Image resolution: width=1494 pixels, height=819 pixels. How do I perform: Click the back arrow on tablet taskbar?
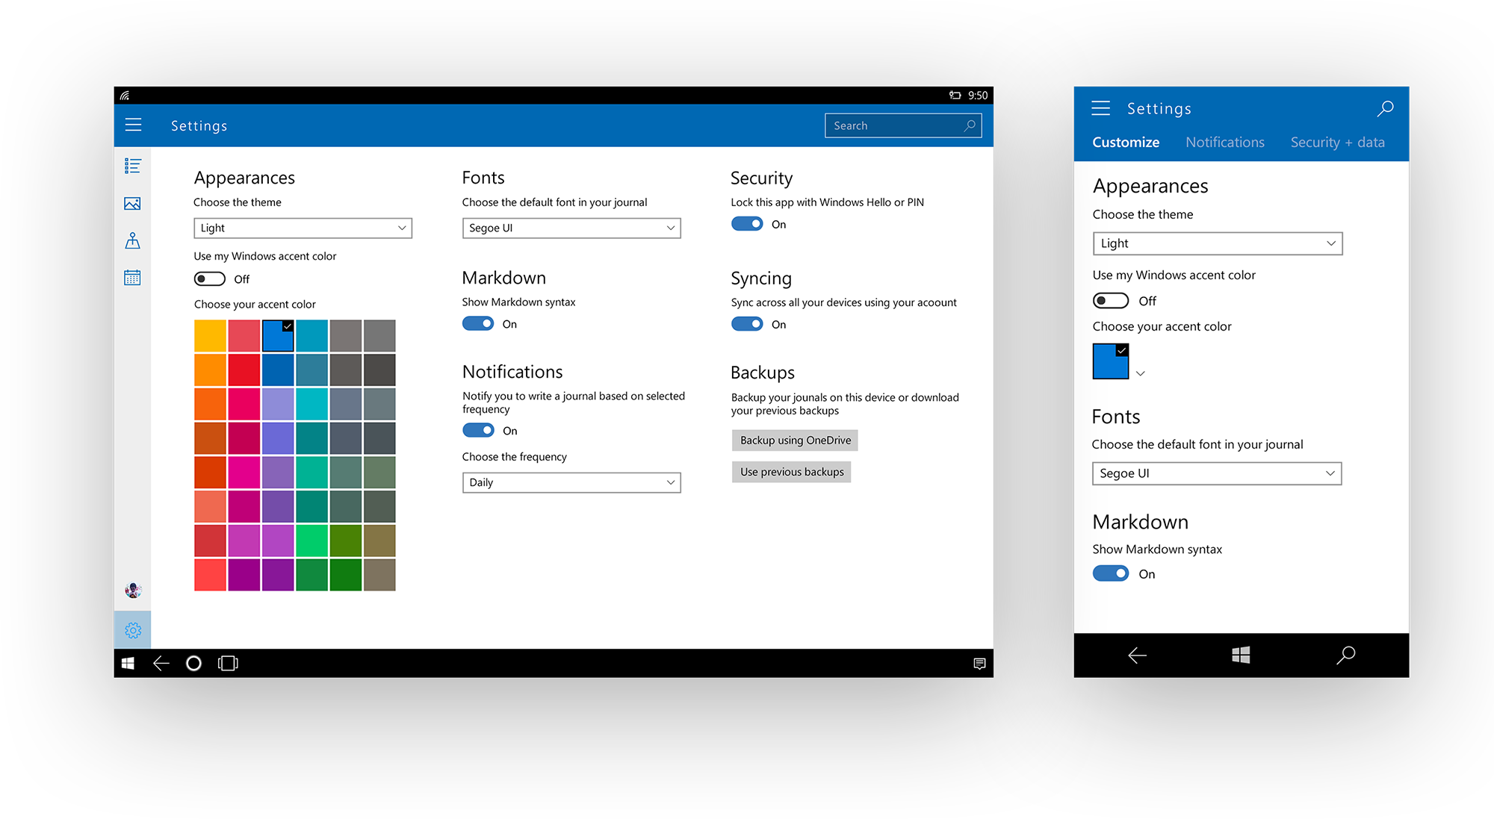[161, 663]
